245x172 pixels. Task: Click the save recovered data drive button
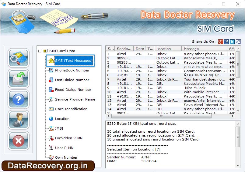(19, 78)
